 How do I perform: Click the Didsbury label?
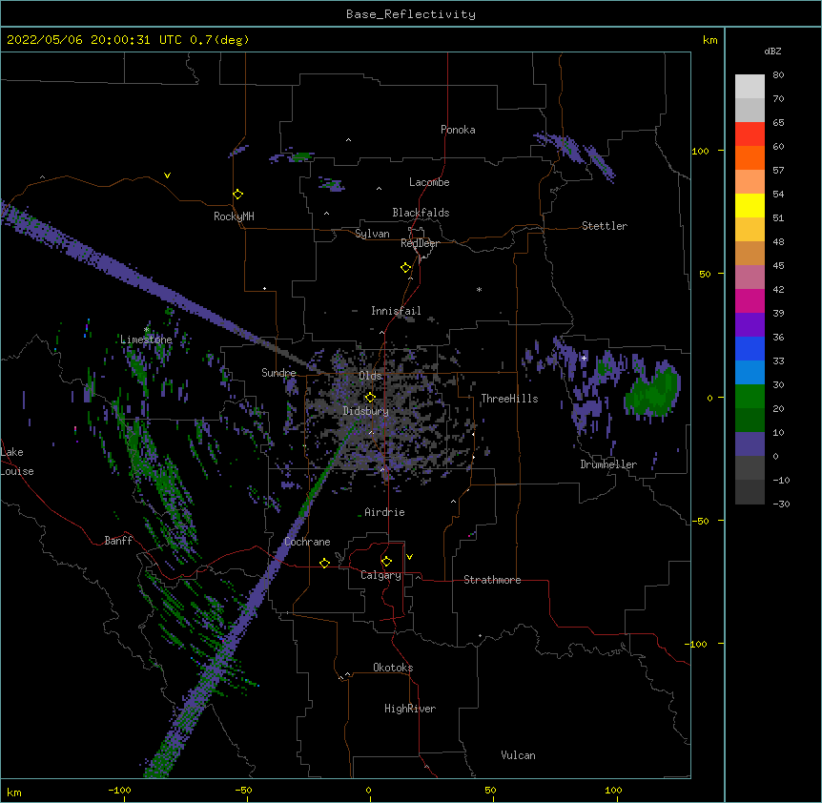pos(366,411)
